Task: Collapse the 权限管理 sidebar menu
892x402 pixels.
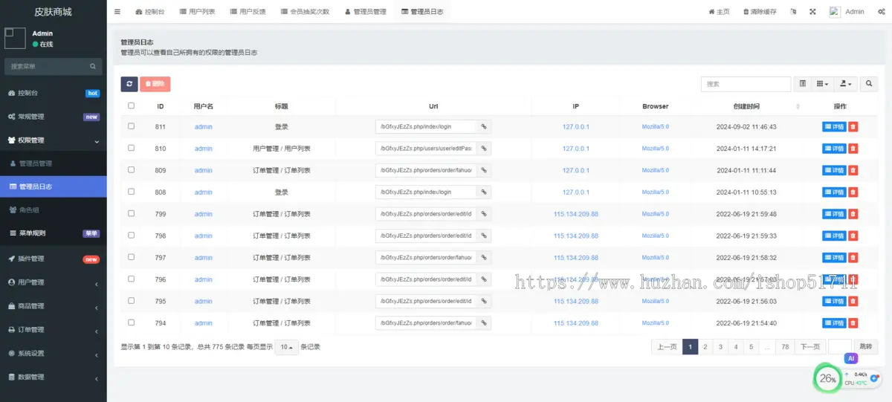Action: click(54, 140)
